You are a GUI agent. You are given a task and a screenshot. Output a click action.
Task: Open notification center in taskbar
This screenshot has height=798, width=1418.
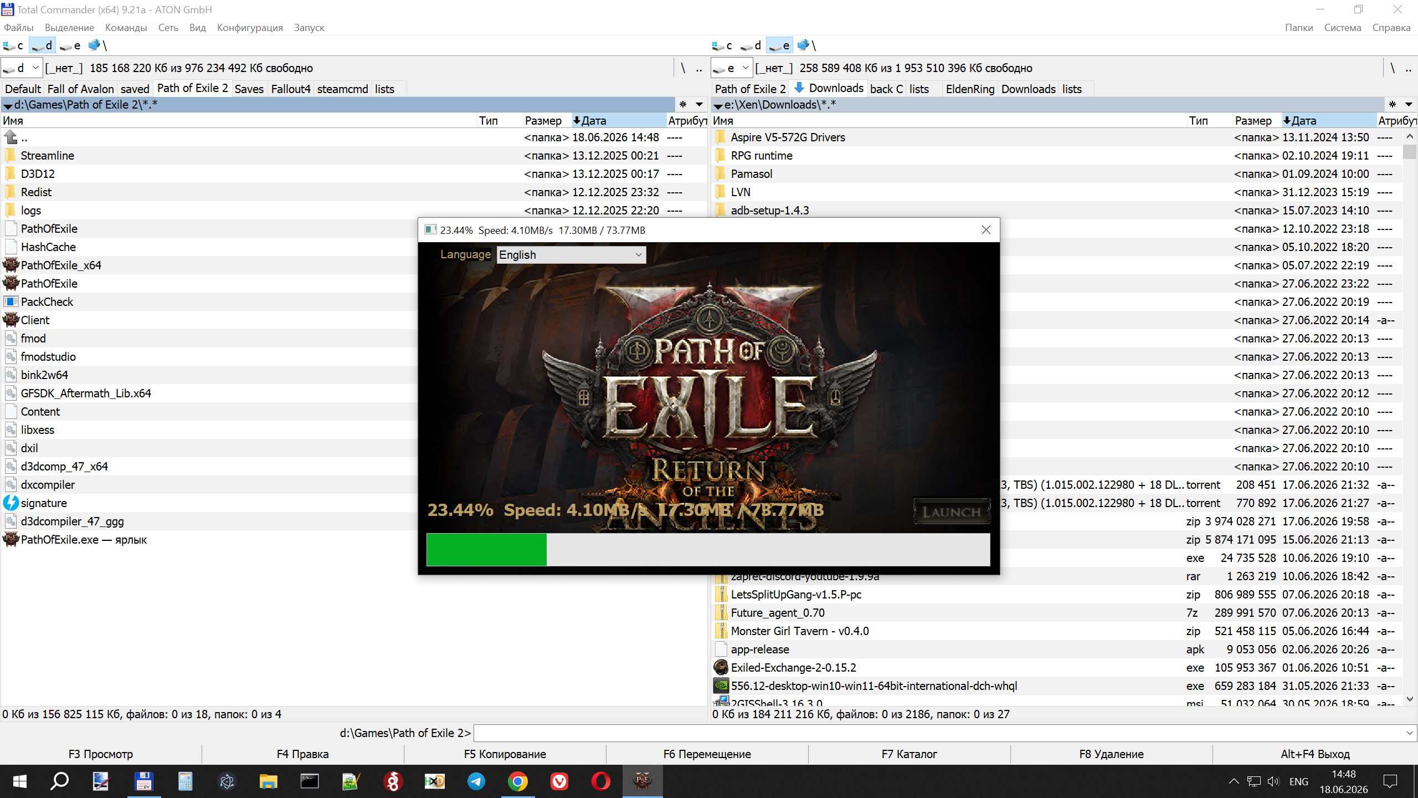[1390, 781]
